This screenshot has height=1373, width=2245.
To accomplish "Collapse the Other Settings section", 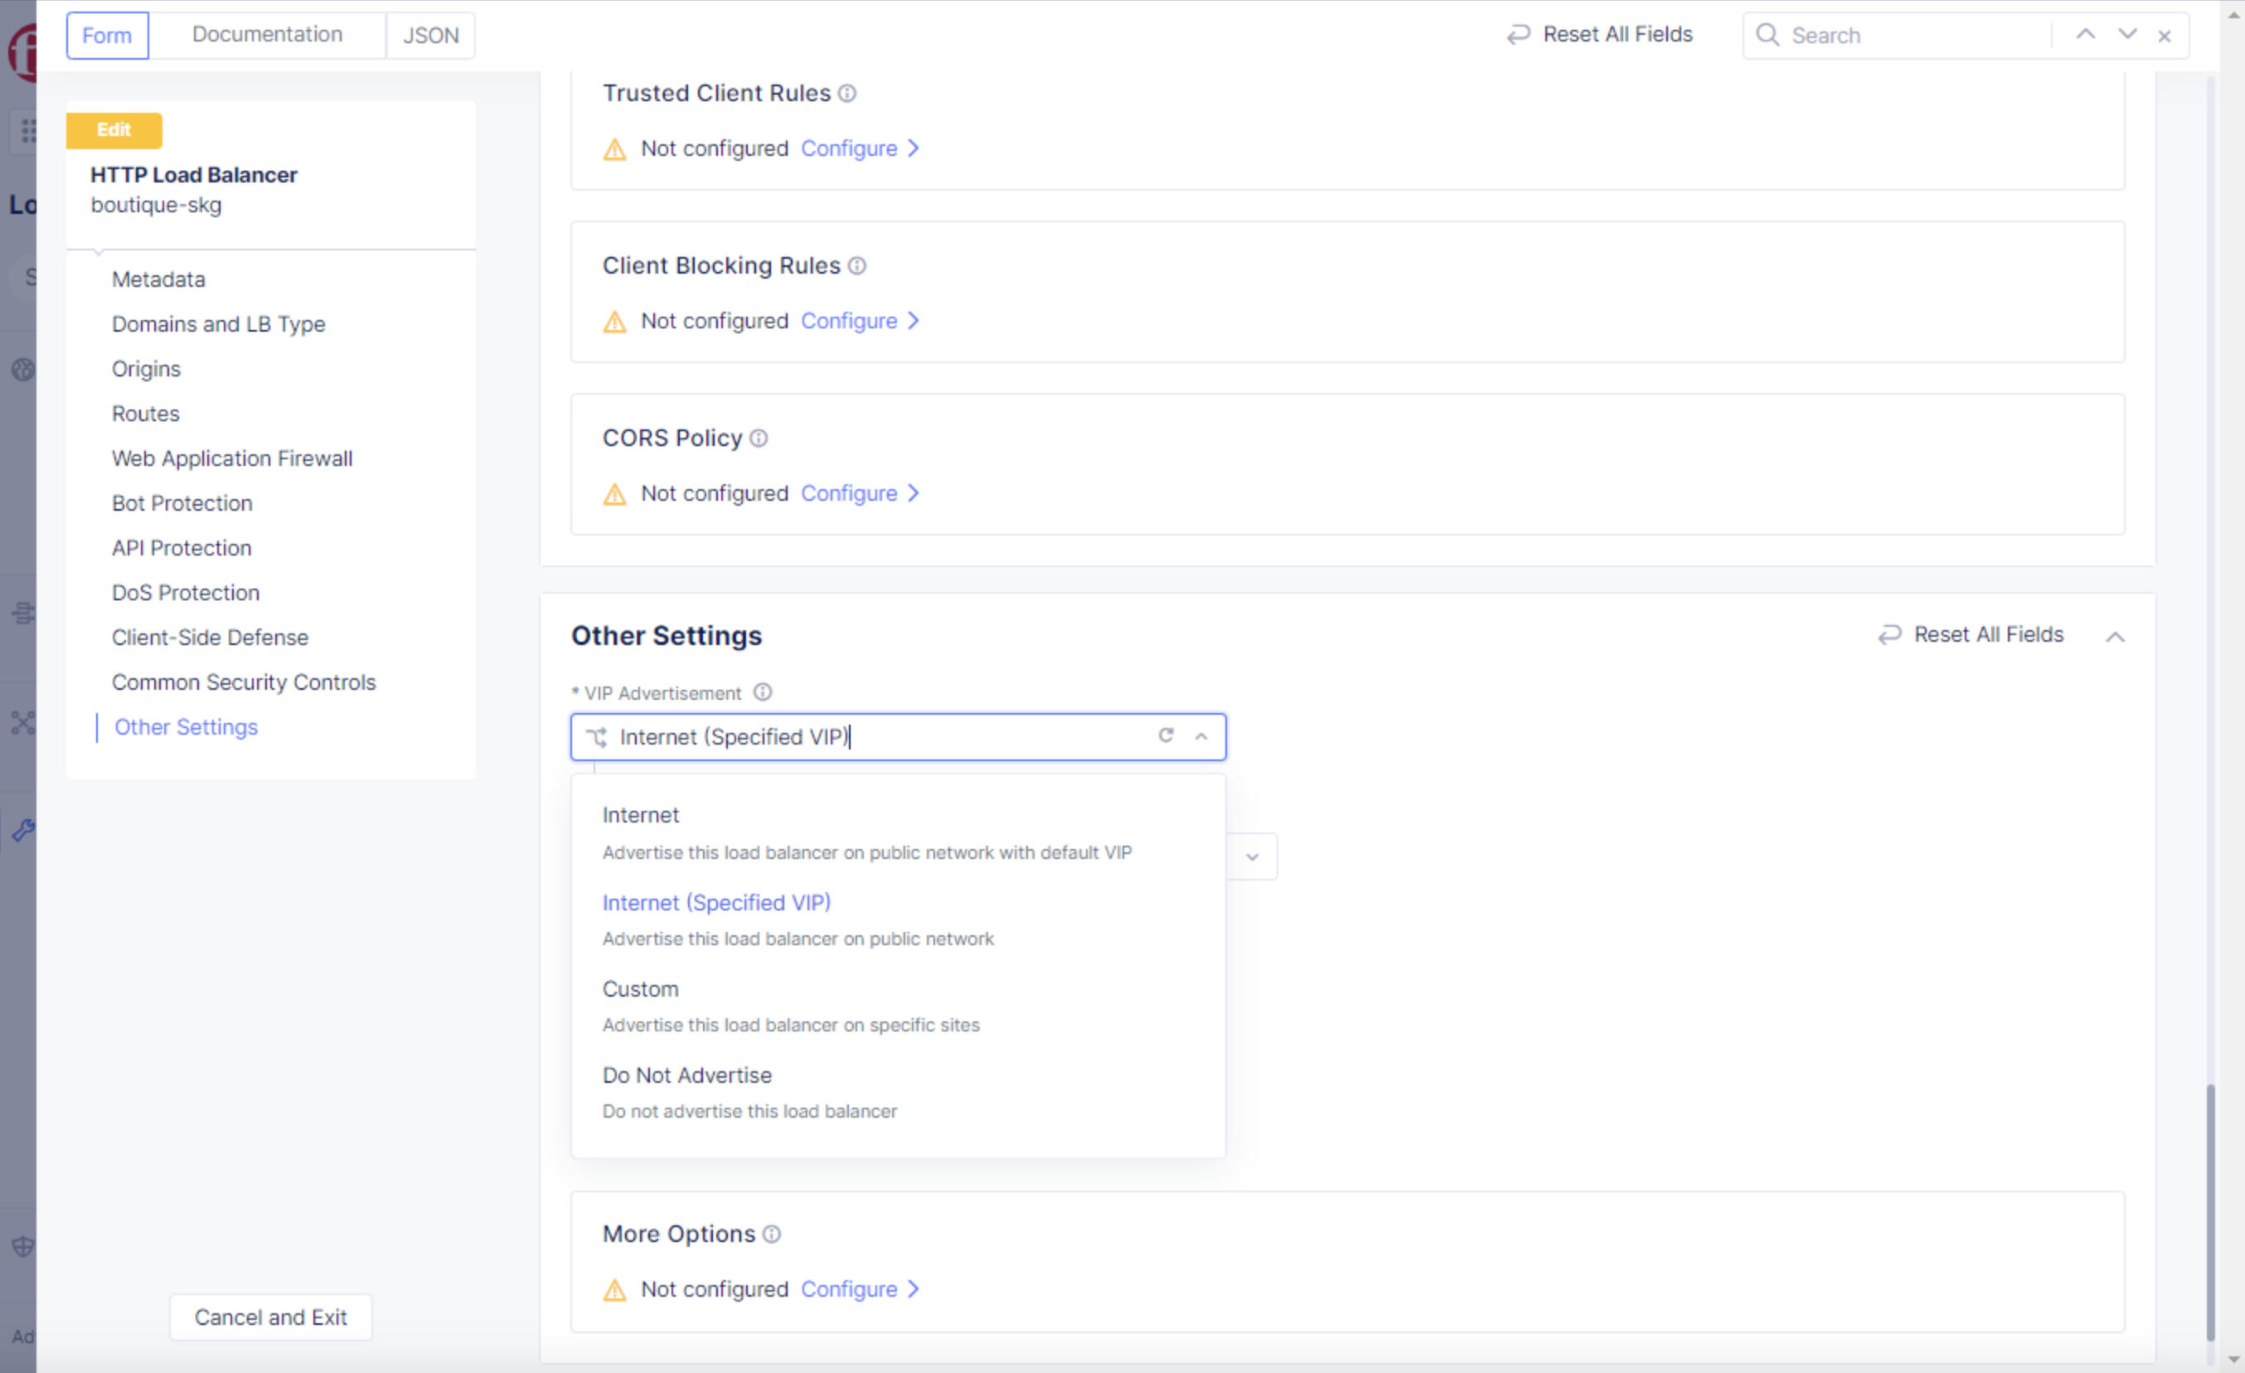I will (2116, 636).
